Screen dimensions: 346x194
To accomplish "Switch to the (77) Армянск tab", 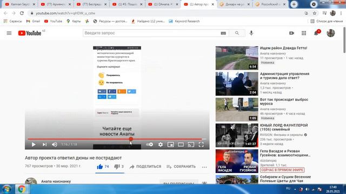I will tap(56, 4).
